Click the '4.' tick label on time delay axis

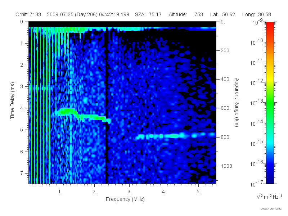click(22, 108)
